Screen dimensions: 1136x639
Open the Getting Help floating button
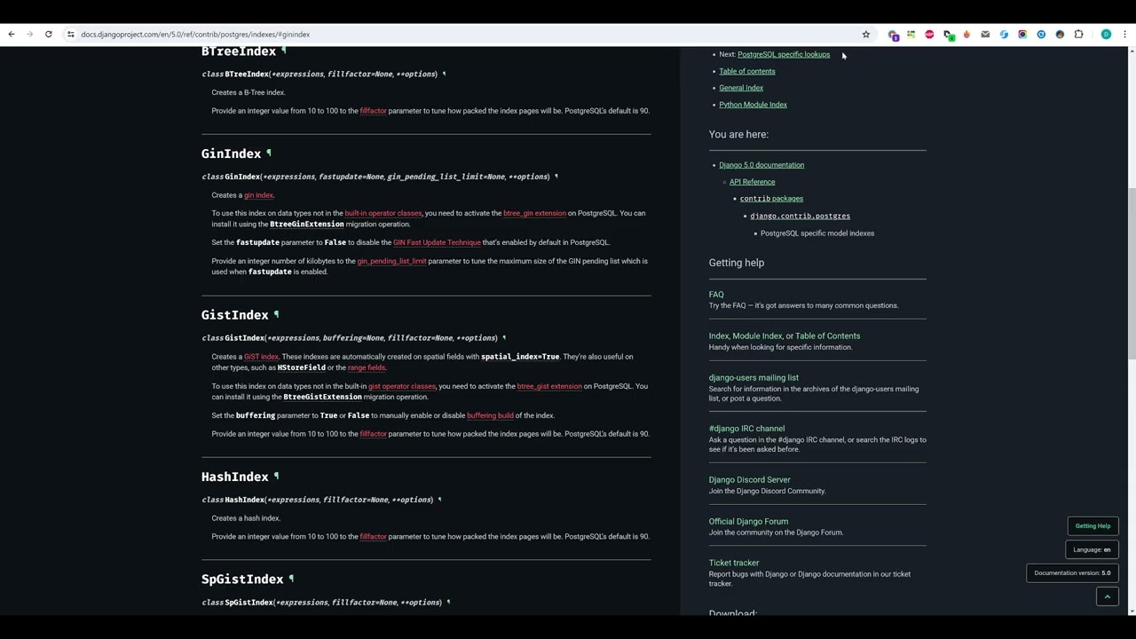(x=1093, y=526)
